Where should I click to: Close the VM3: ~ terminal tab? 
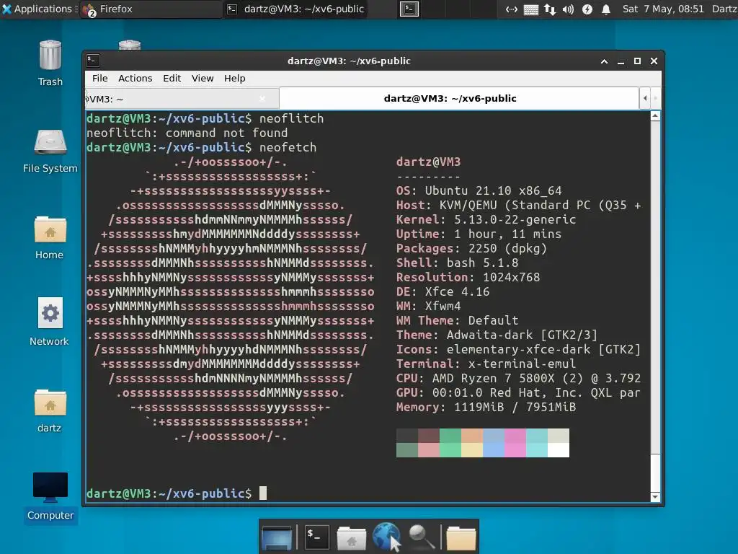262,98
